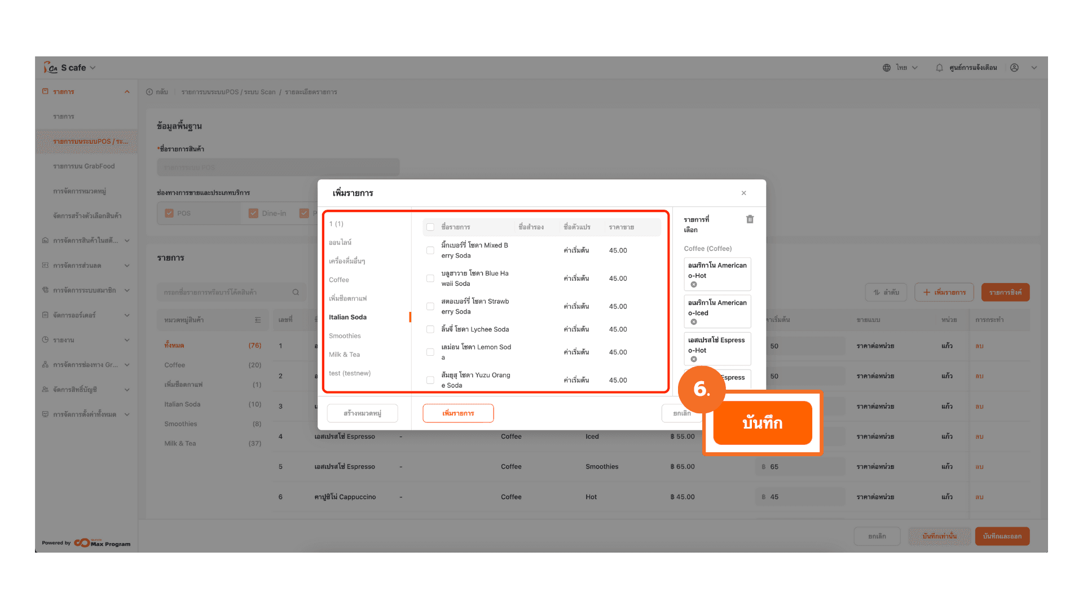Screen dimensions: 1083x609
Task: Click the สร้างหมวดหมู่ create category button
Action: coord(362,413)
